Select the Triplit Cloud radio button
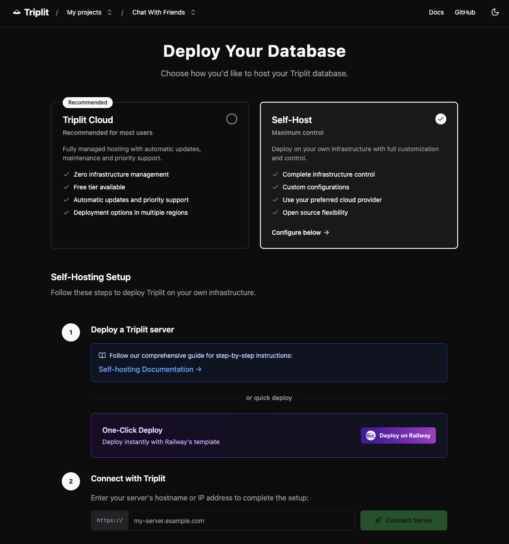The width and height of the screenshot is (509, 544). (232, 119)
